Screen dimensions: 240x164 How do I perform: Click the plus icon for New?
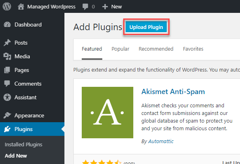(x=105, y=7)
